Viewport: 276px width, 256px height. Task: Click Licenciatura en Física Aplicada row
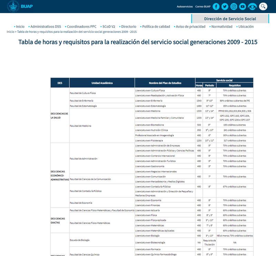pyautogui.click(x=165, y=220)
